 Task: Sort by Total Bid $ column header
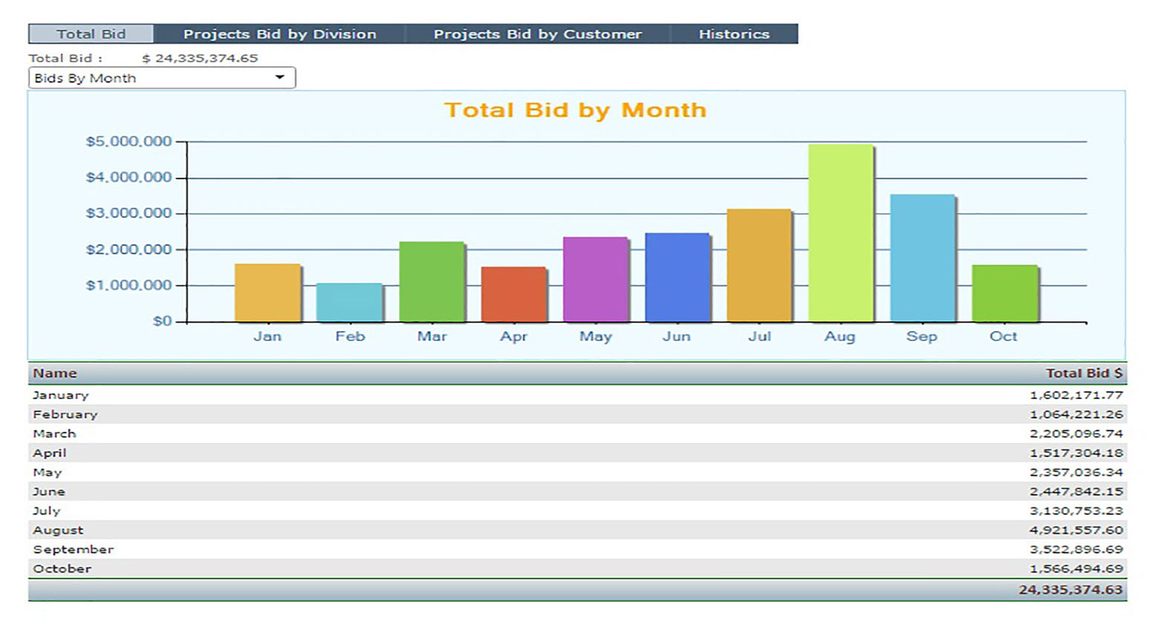1084,373
